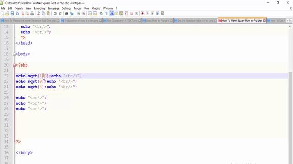Collapse the body tag fold marker

click(x=14, y=54)
